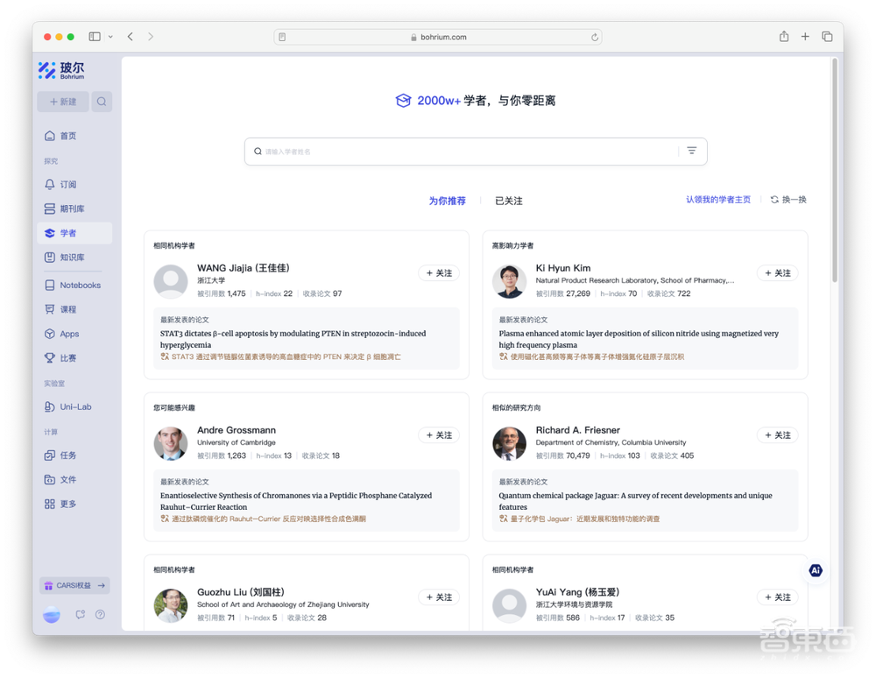
Task: Expand 更多 in the sidebar
Action: coord(67,505)
